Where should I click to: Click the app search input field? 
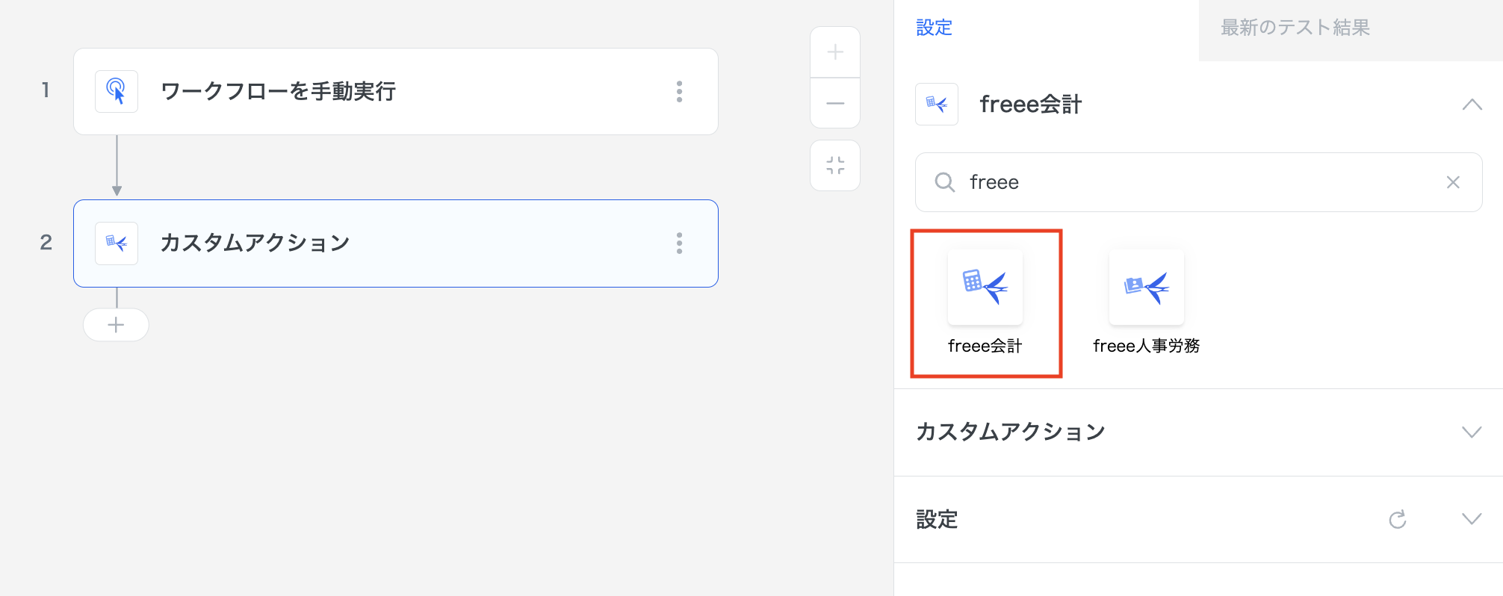pyautogui.click(x=1195, y=182)
